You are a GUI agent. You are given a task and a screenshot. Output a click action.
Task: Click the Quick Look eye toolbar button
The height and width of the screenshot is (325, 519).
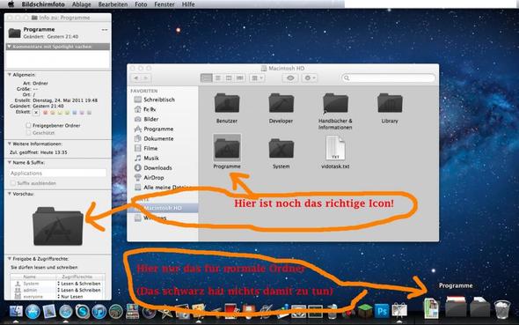click(x=290, y=78)
